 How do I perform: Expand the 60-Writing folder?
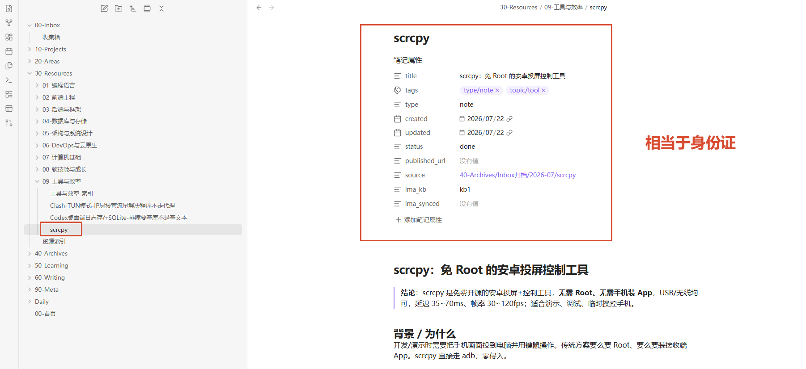click(30, 277)
